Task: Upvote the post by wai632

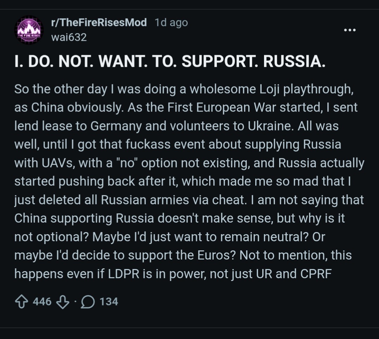Action: point(22,302)
